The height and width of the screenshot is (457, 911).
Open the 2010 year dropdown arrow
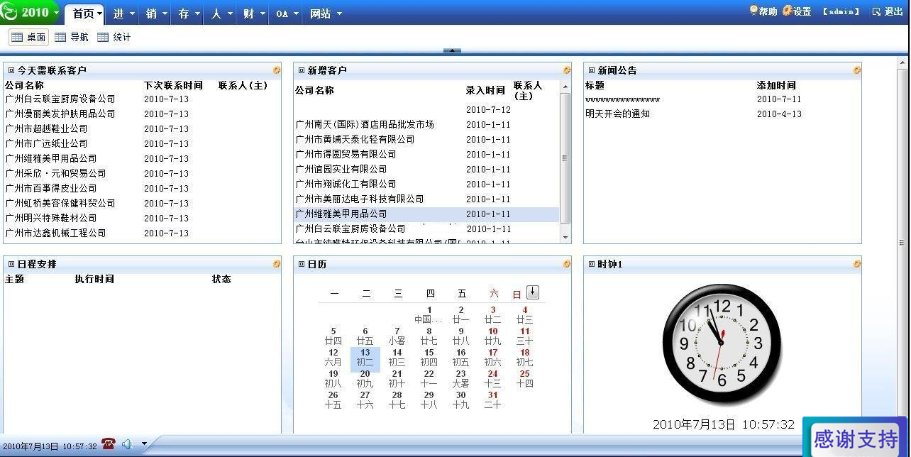click(x=56, y=13)
